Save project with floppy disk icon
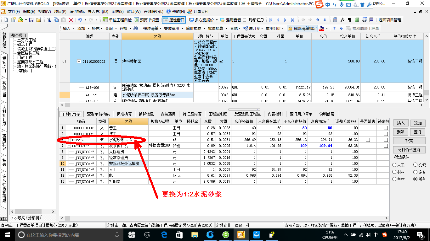Image resolution: width=430 pixels, height=241 pixels. (x=31, y=20)
